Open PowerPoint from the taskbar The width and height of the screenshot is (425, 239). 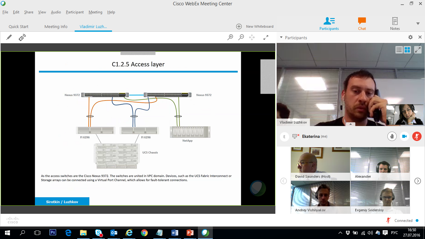[190, 232]
